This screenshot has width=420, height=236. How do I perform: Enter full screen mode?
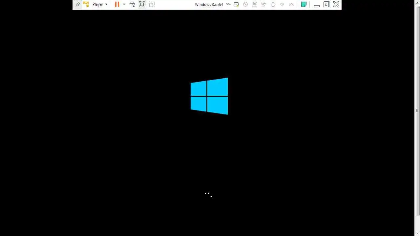[142, 4]
